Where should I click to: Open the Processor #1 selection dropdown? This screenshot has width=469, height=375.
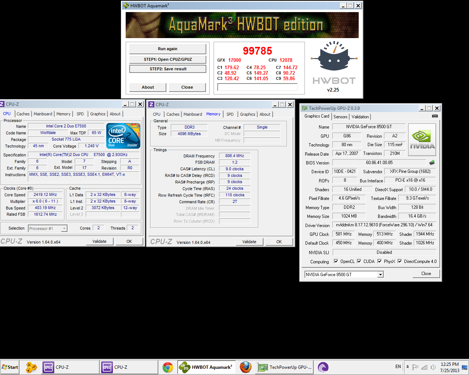point(64,229)
